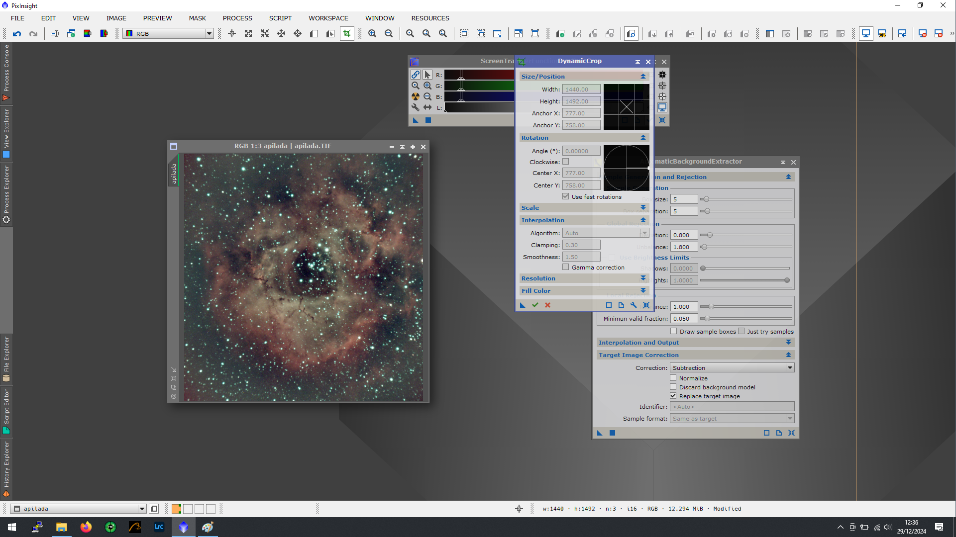
Task: Select the apilada view tab on image window
Action: pyautogui.click(x=174, y=174)
